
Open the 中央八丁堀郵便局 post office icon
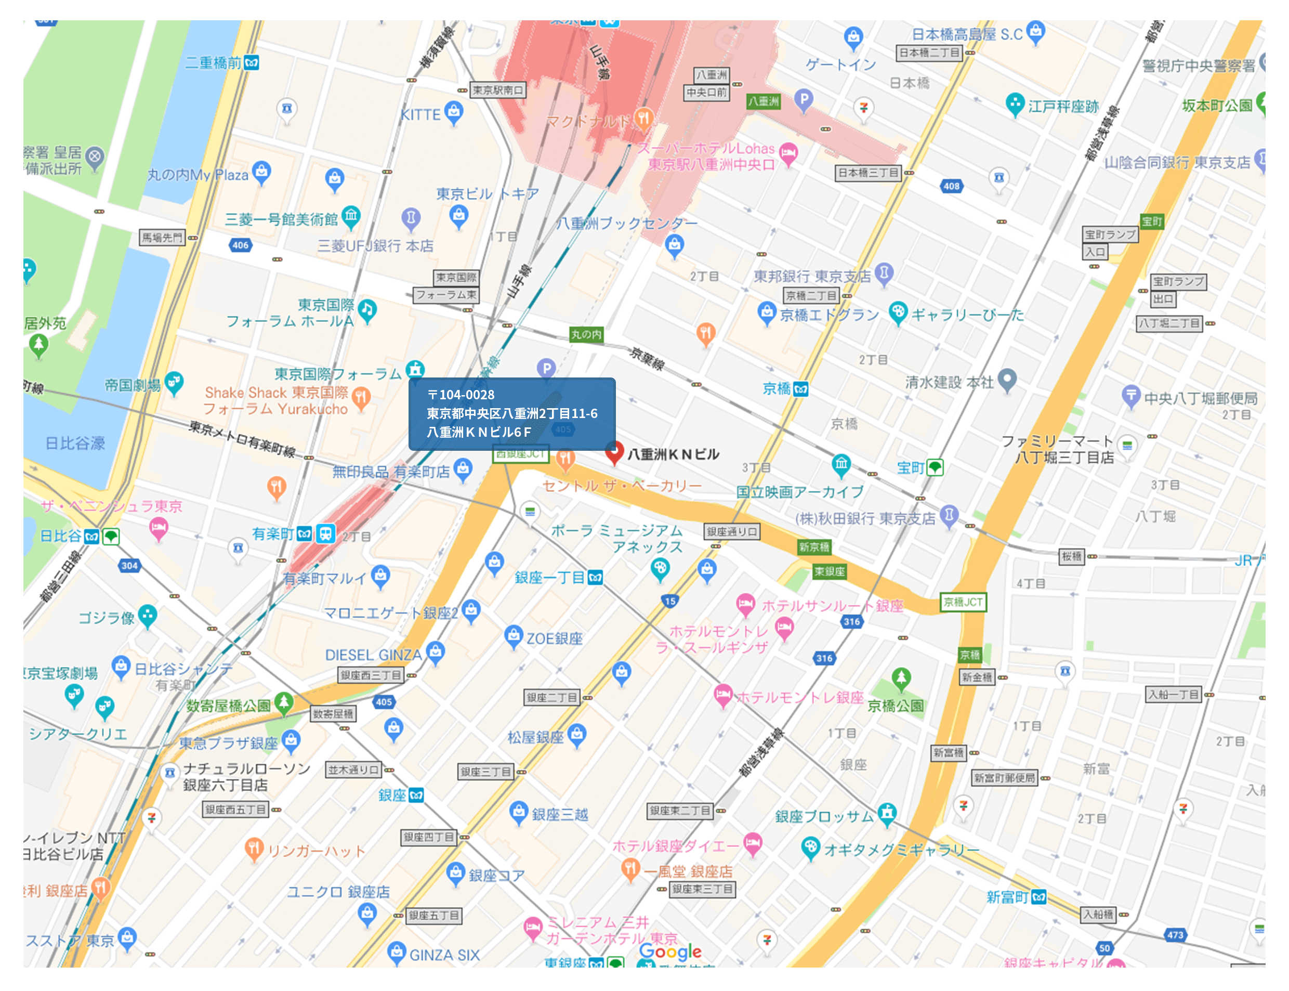(1130, 396)
